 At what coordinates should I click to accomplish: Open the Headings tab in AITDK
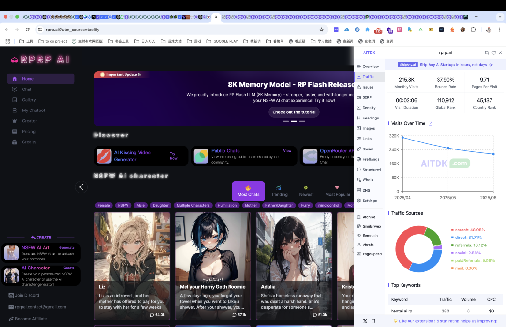point(370,118)
